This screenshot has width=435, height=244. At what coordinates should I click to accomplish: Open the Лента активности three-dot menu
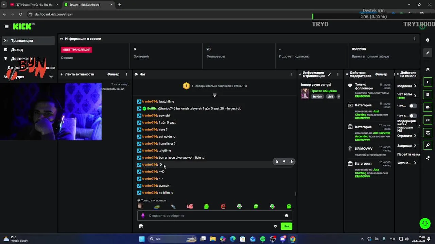[x=126, y=74]
